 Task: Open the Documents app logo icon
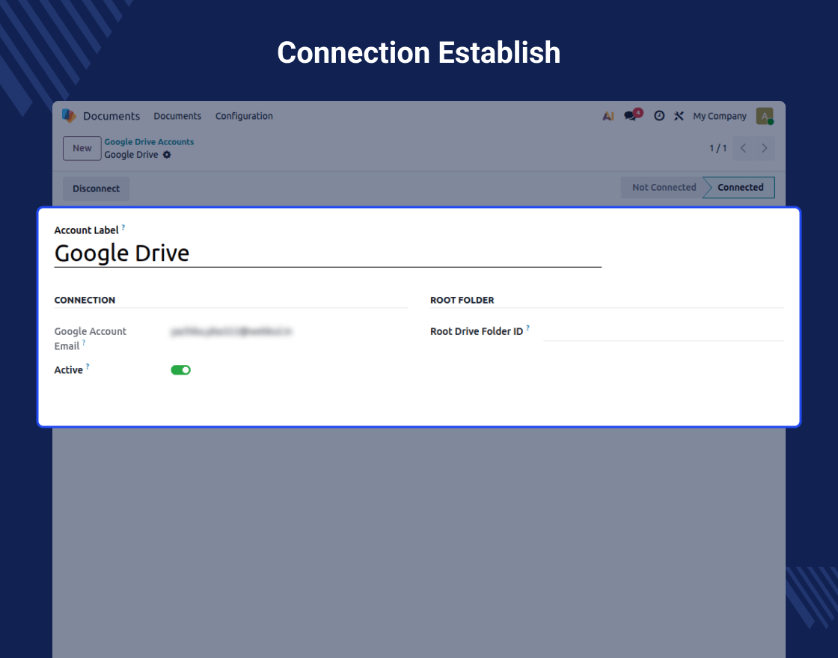[x=69, y=116]
